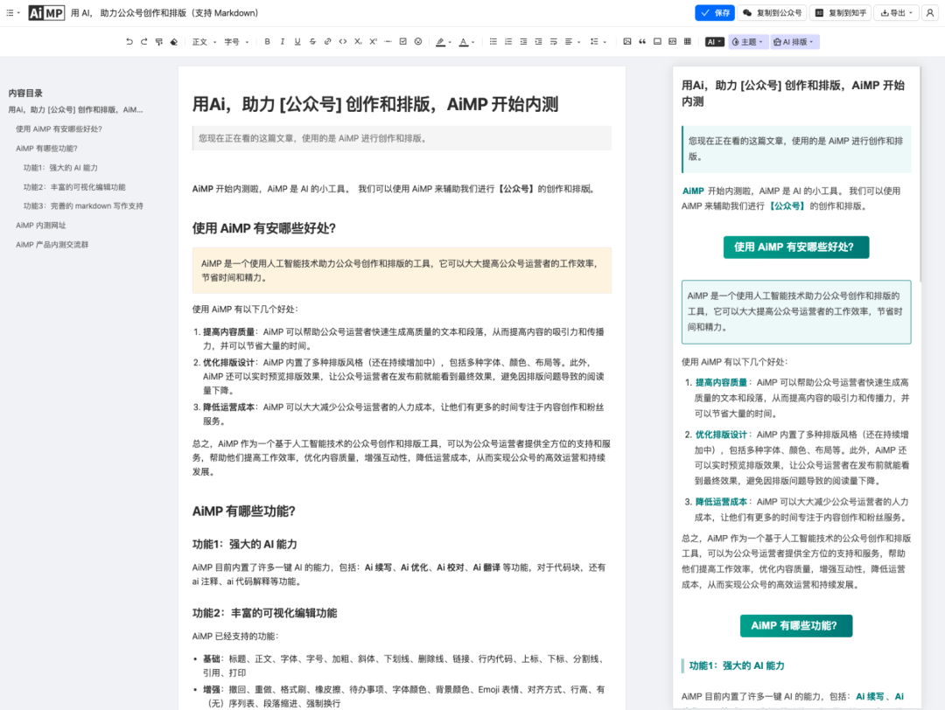Apply the highlight background color
Image resolution: width=945 pixels, height=710 pixels.
pyautogui.click(x=440, y=42)
